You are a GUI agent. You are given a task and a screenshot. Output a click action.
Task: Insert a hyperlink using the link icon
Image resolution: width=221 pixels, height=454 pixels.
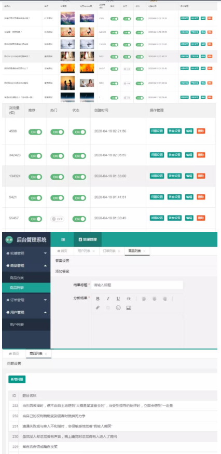point(98,308)
